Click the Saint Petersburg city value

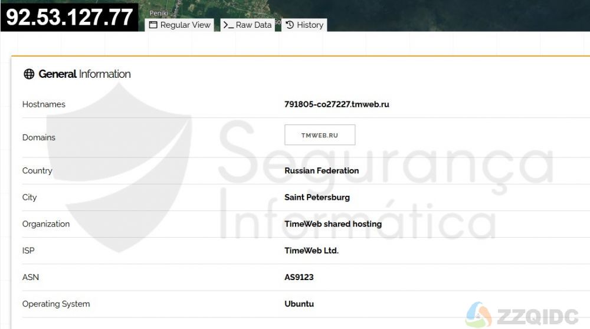(x=317, y=198)
